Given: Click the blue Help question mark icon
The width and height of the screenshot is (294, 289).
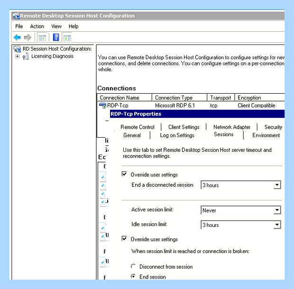Looking at the screenshot, I should pos(56,37).
